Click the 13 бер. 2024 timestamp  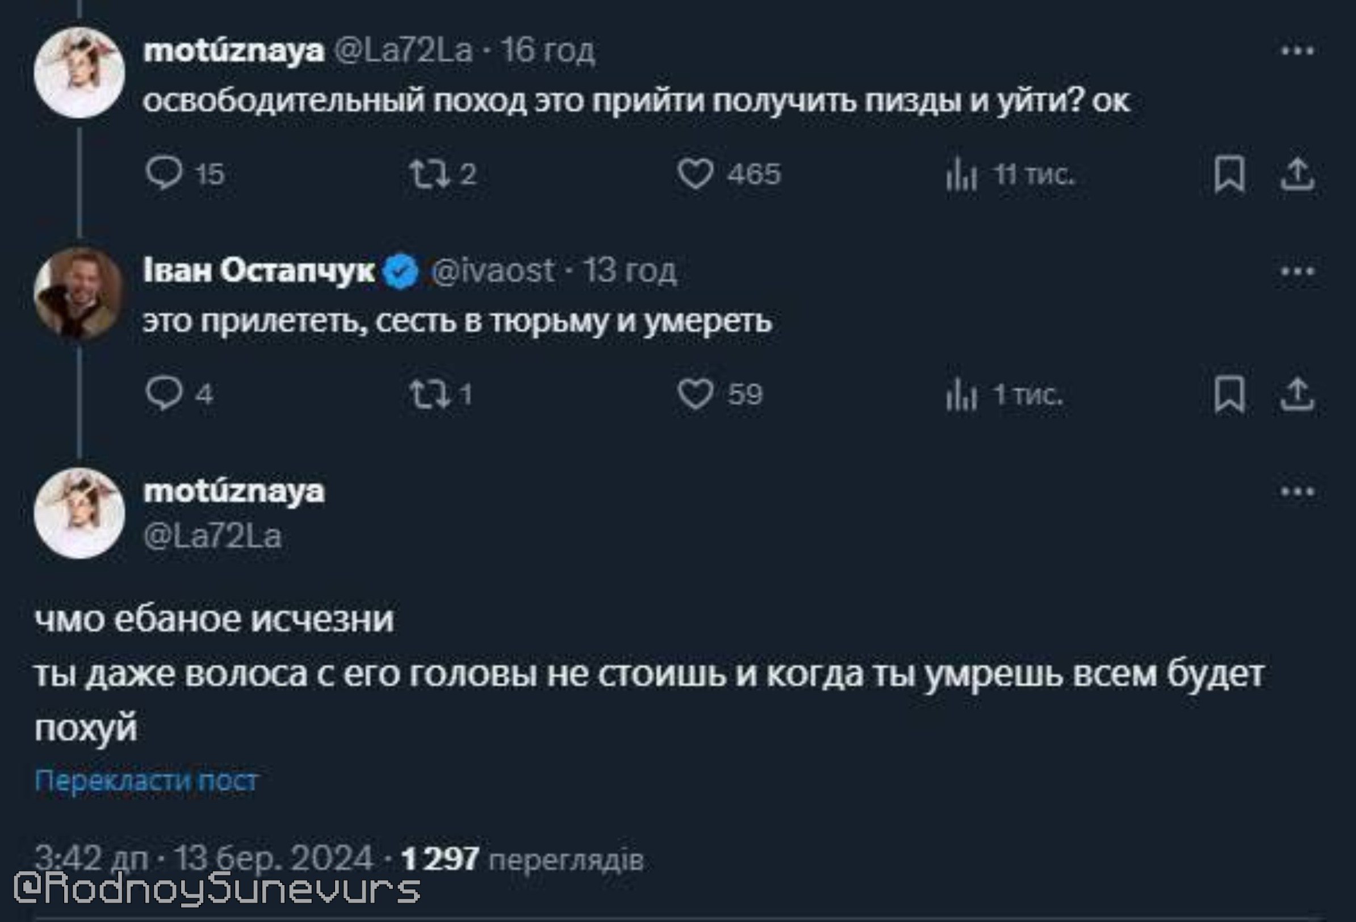pos(273,858)
